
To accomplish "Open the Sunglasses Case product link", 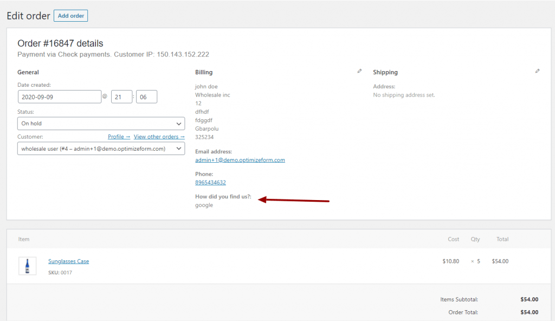I will click(69, 261).
